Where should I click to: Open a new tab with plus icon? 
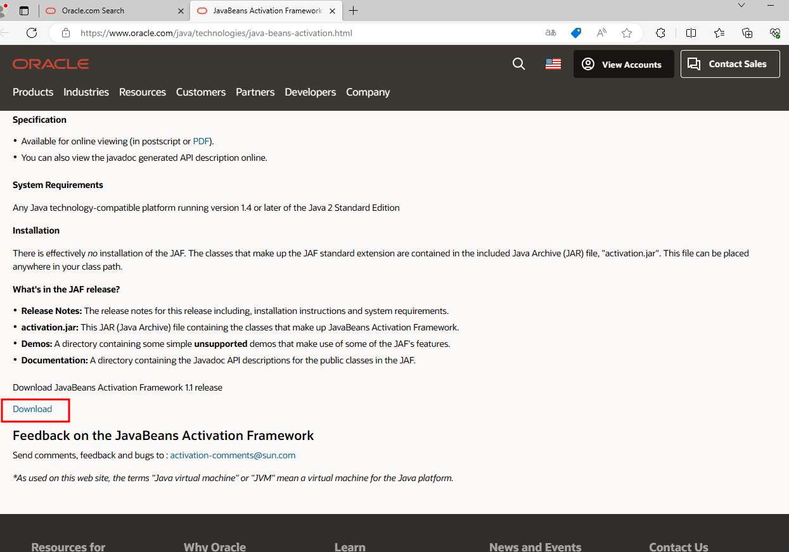[353, 11]
